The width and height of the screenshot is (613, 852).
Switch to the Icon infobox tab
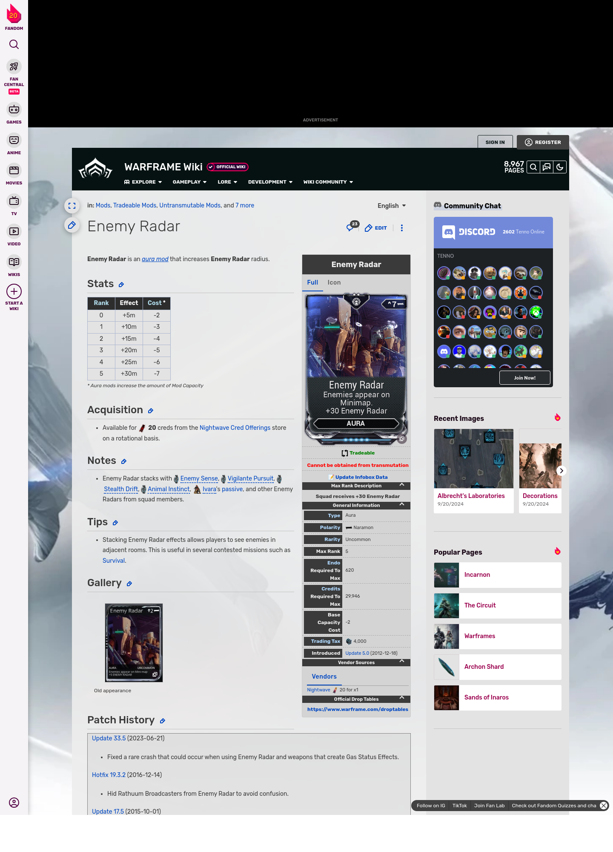pyautogui.click(x=334, y=282)
